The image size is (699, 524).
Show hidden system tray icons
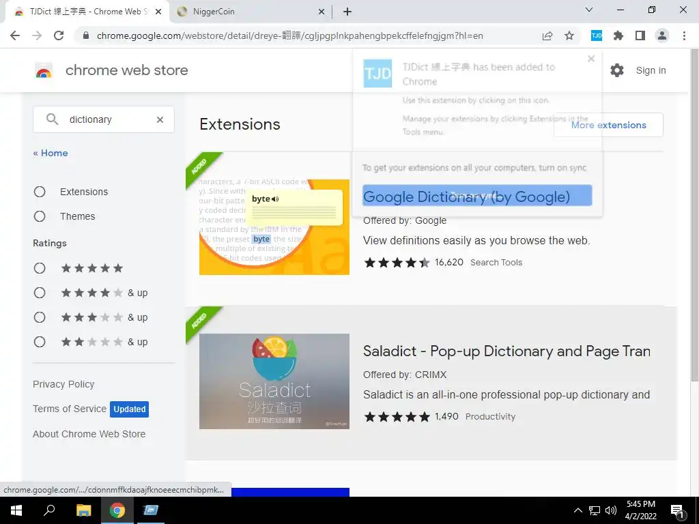577,510
